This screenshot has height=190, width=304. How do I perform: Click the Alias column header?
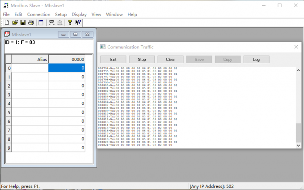(x=30, y=59)
